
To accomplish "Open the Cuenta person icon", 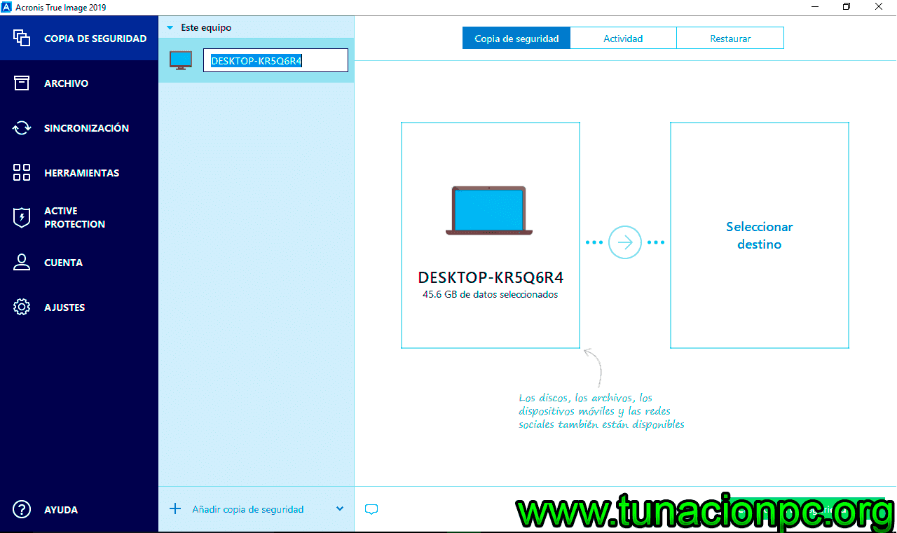I will [22, 263].
